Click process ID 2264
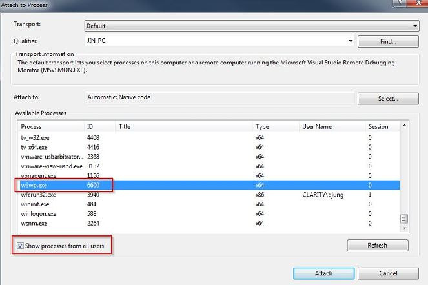 pos(93,223)
